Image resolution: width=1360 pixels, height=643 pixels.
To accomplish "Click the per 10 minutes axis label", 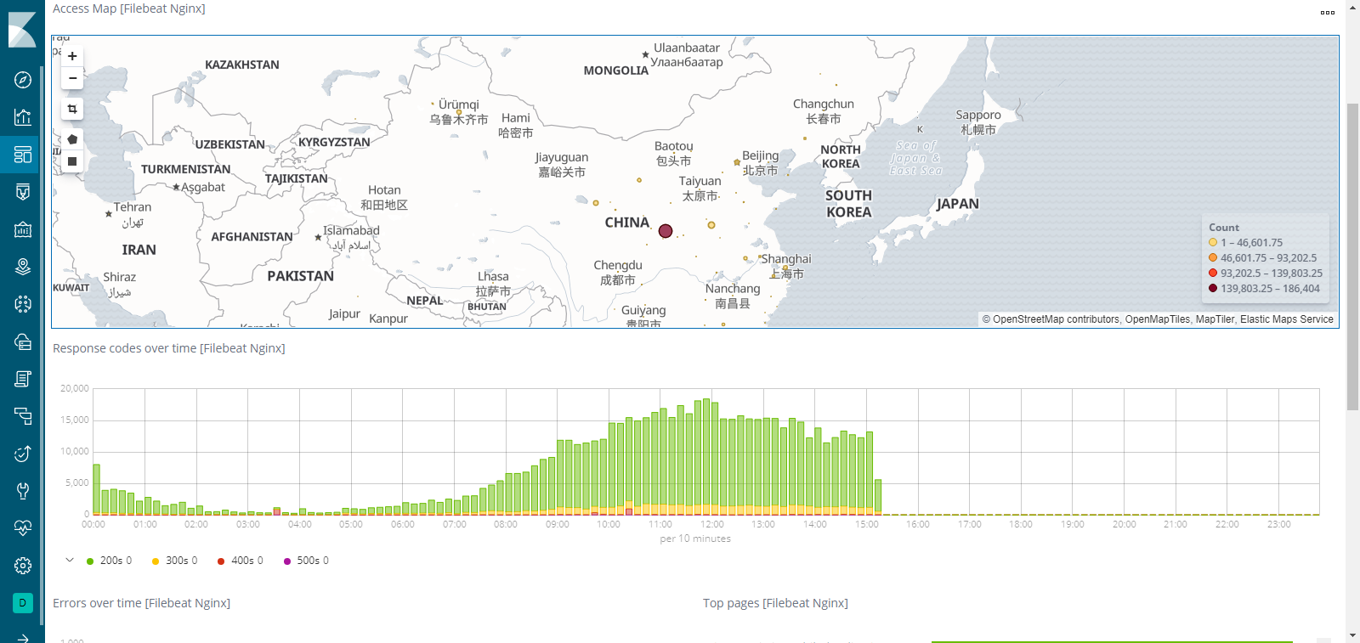I will click(x=695, y=539).
